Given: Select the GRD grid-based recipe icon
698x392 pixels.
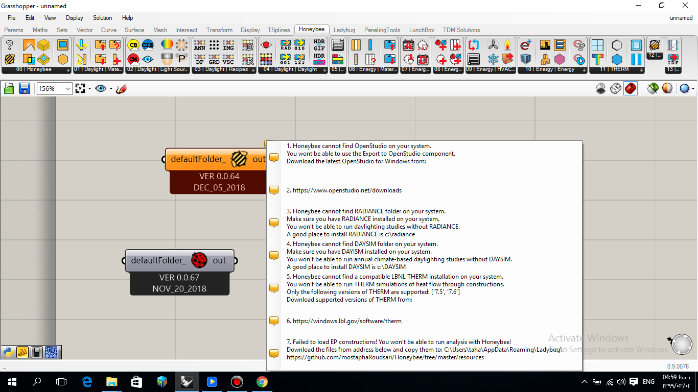Looking at the screenshot, I should 214,59.
